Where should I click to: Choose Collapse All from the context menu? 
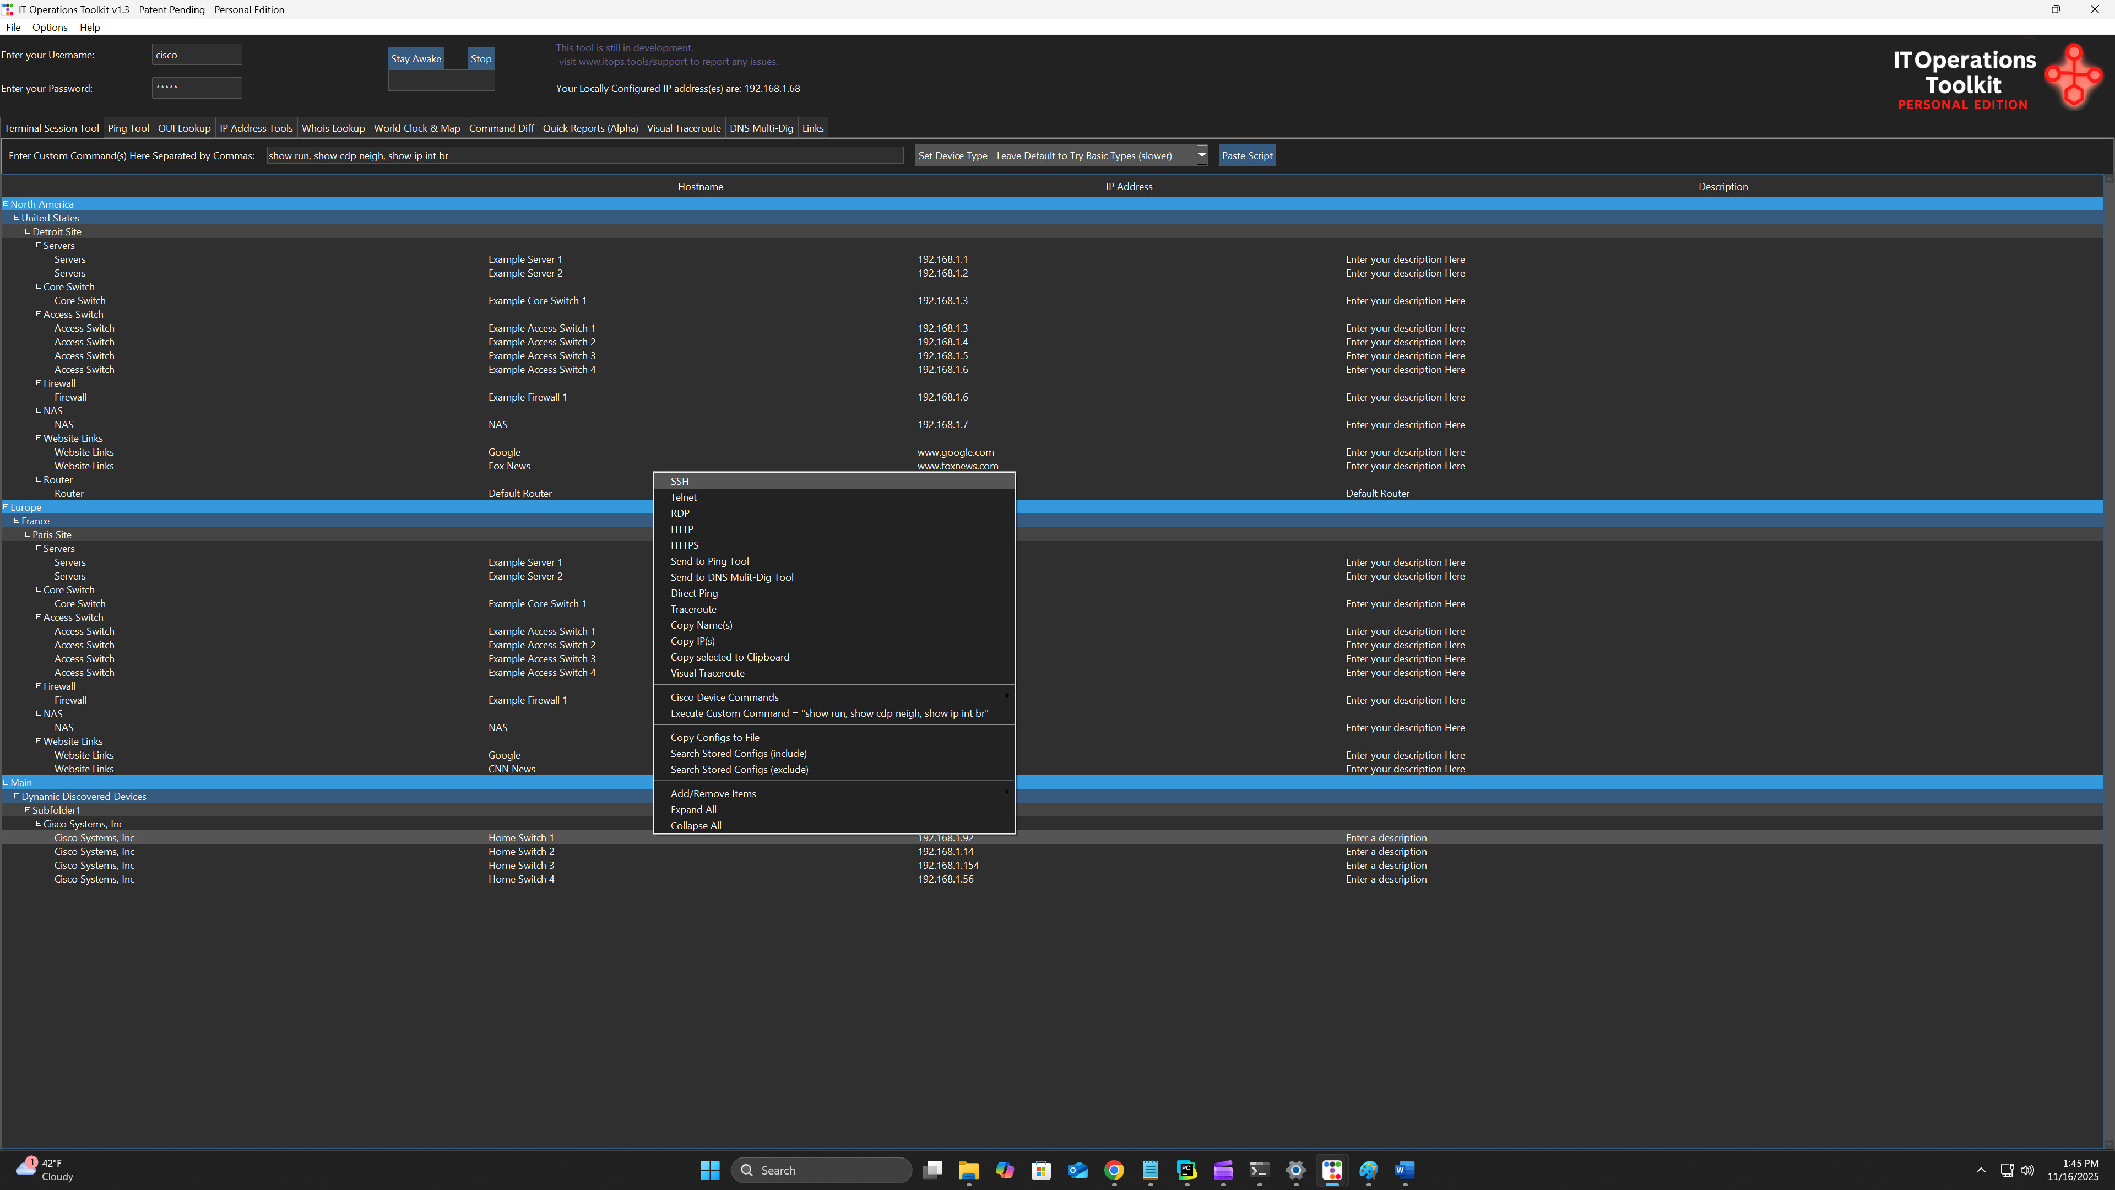(696, 825)
